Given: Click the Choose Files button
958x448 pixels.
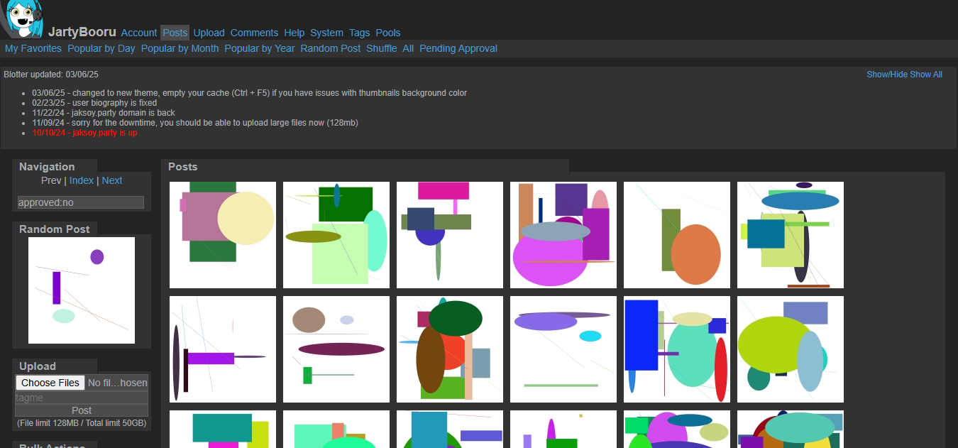Looking at the screenshot, I should 50,383.
